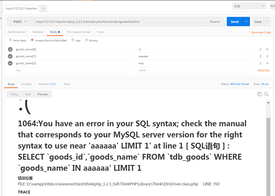Click the value field containing aaaaaa'
Screen dimensions: 275x196
tap(196, 56)
